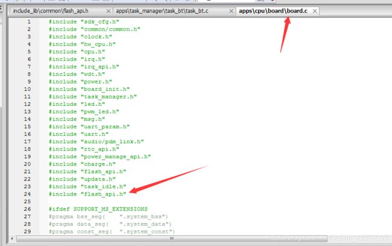
Task: Click the include "pwm_led.h" line
Action: (x=84, y=111)
